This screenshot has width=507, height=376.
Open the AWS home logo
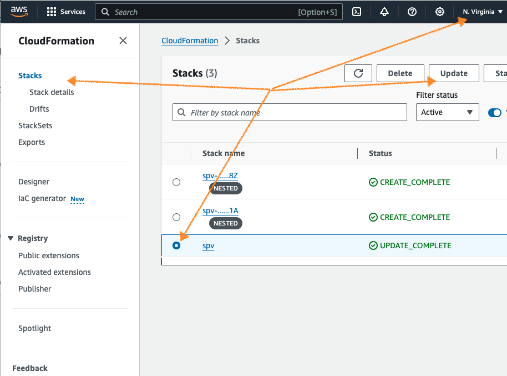point(19,12)
